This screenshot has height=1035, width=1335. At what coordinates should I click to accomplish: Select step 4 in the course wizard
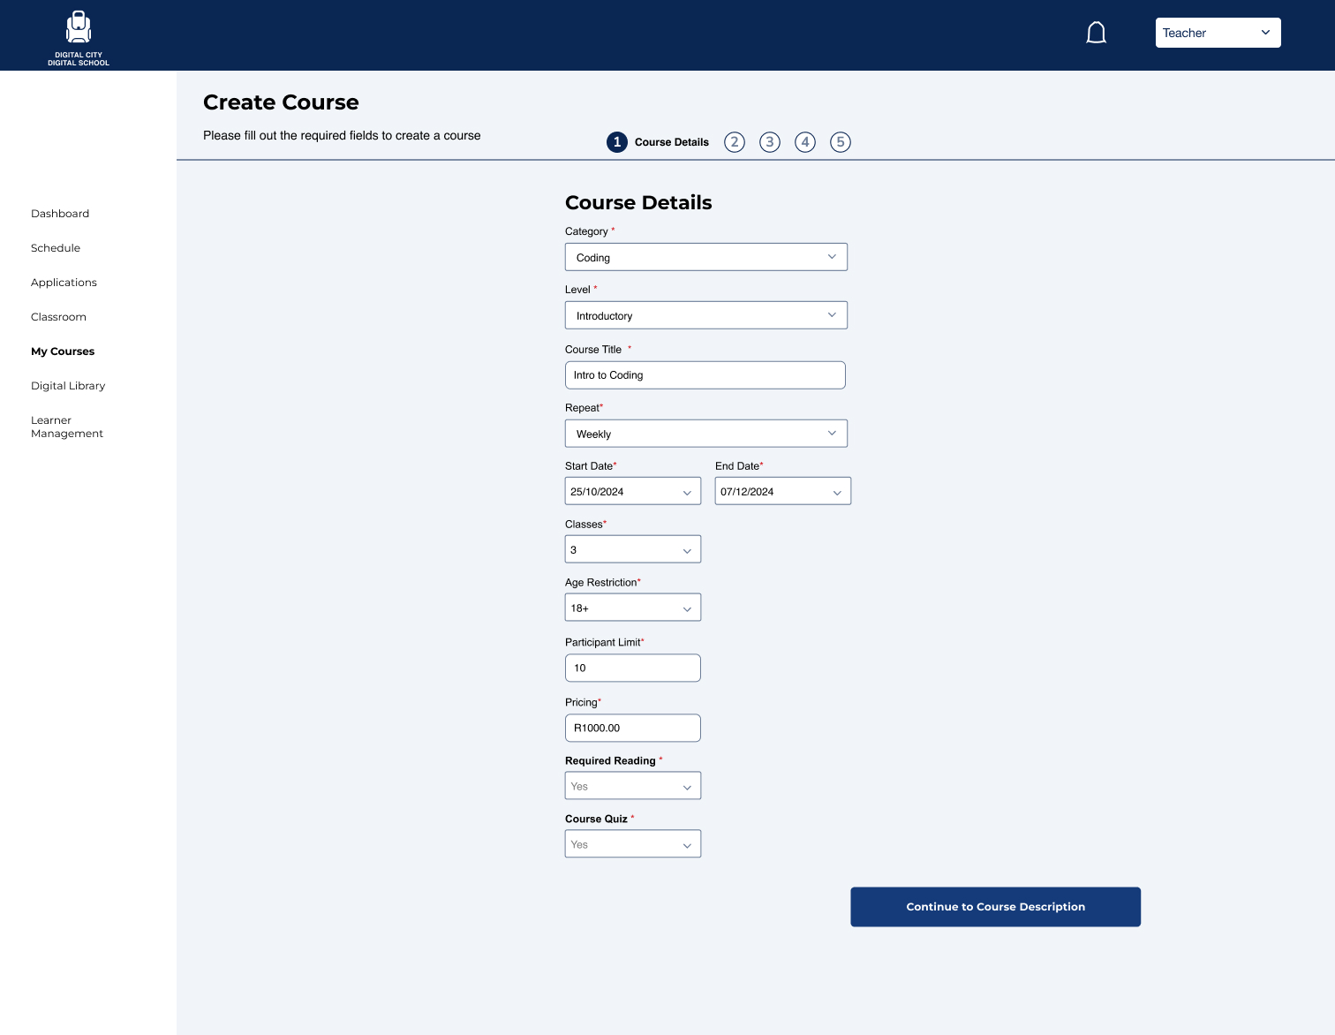click(804, 142)
